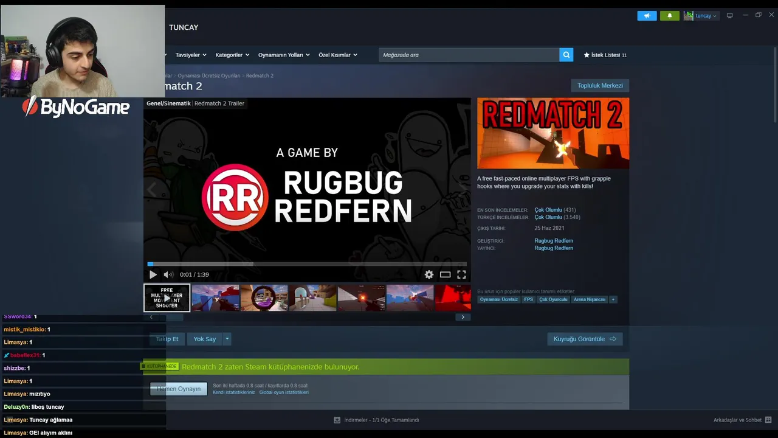Viewport: 778px width, 438px height.
Task: Click the announcements megaphone icon
Action: [x=647, y=16]
